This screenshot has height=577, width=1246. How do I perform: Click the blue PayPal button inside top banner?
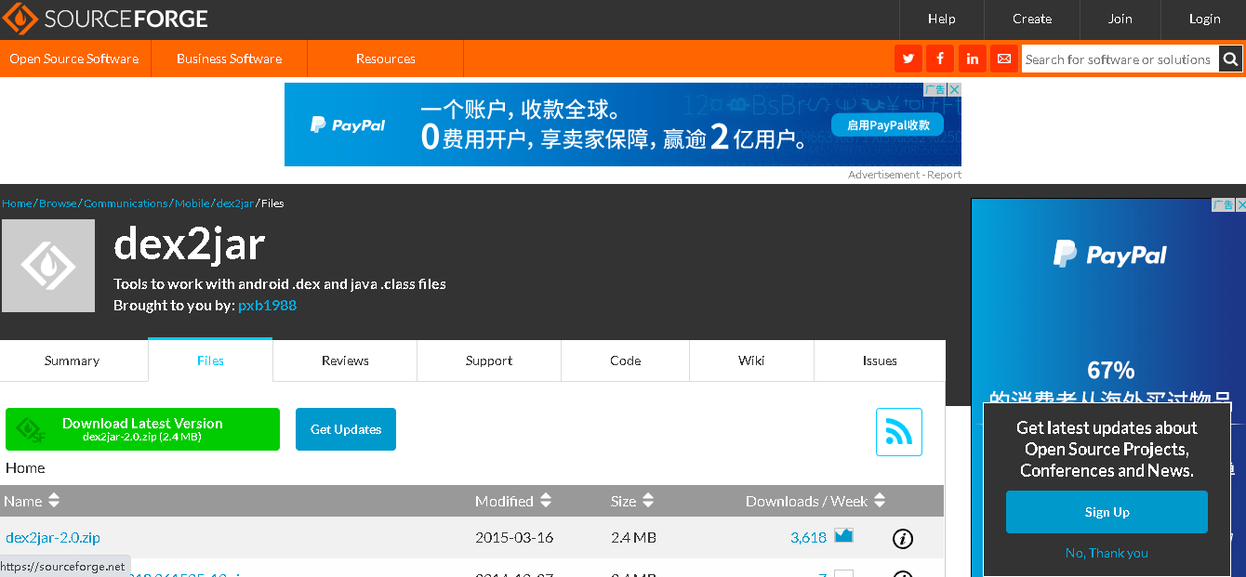tap(887, 125)
